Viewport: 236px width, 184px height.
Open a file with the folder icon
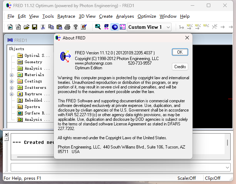pyautogui.click(x=26, y=27)
